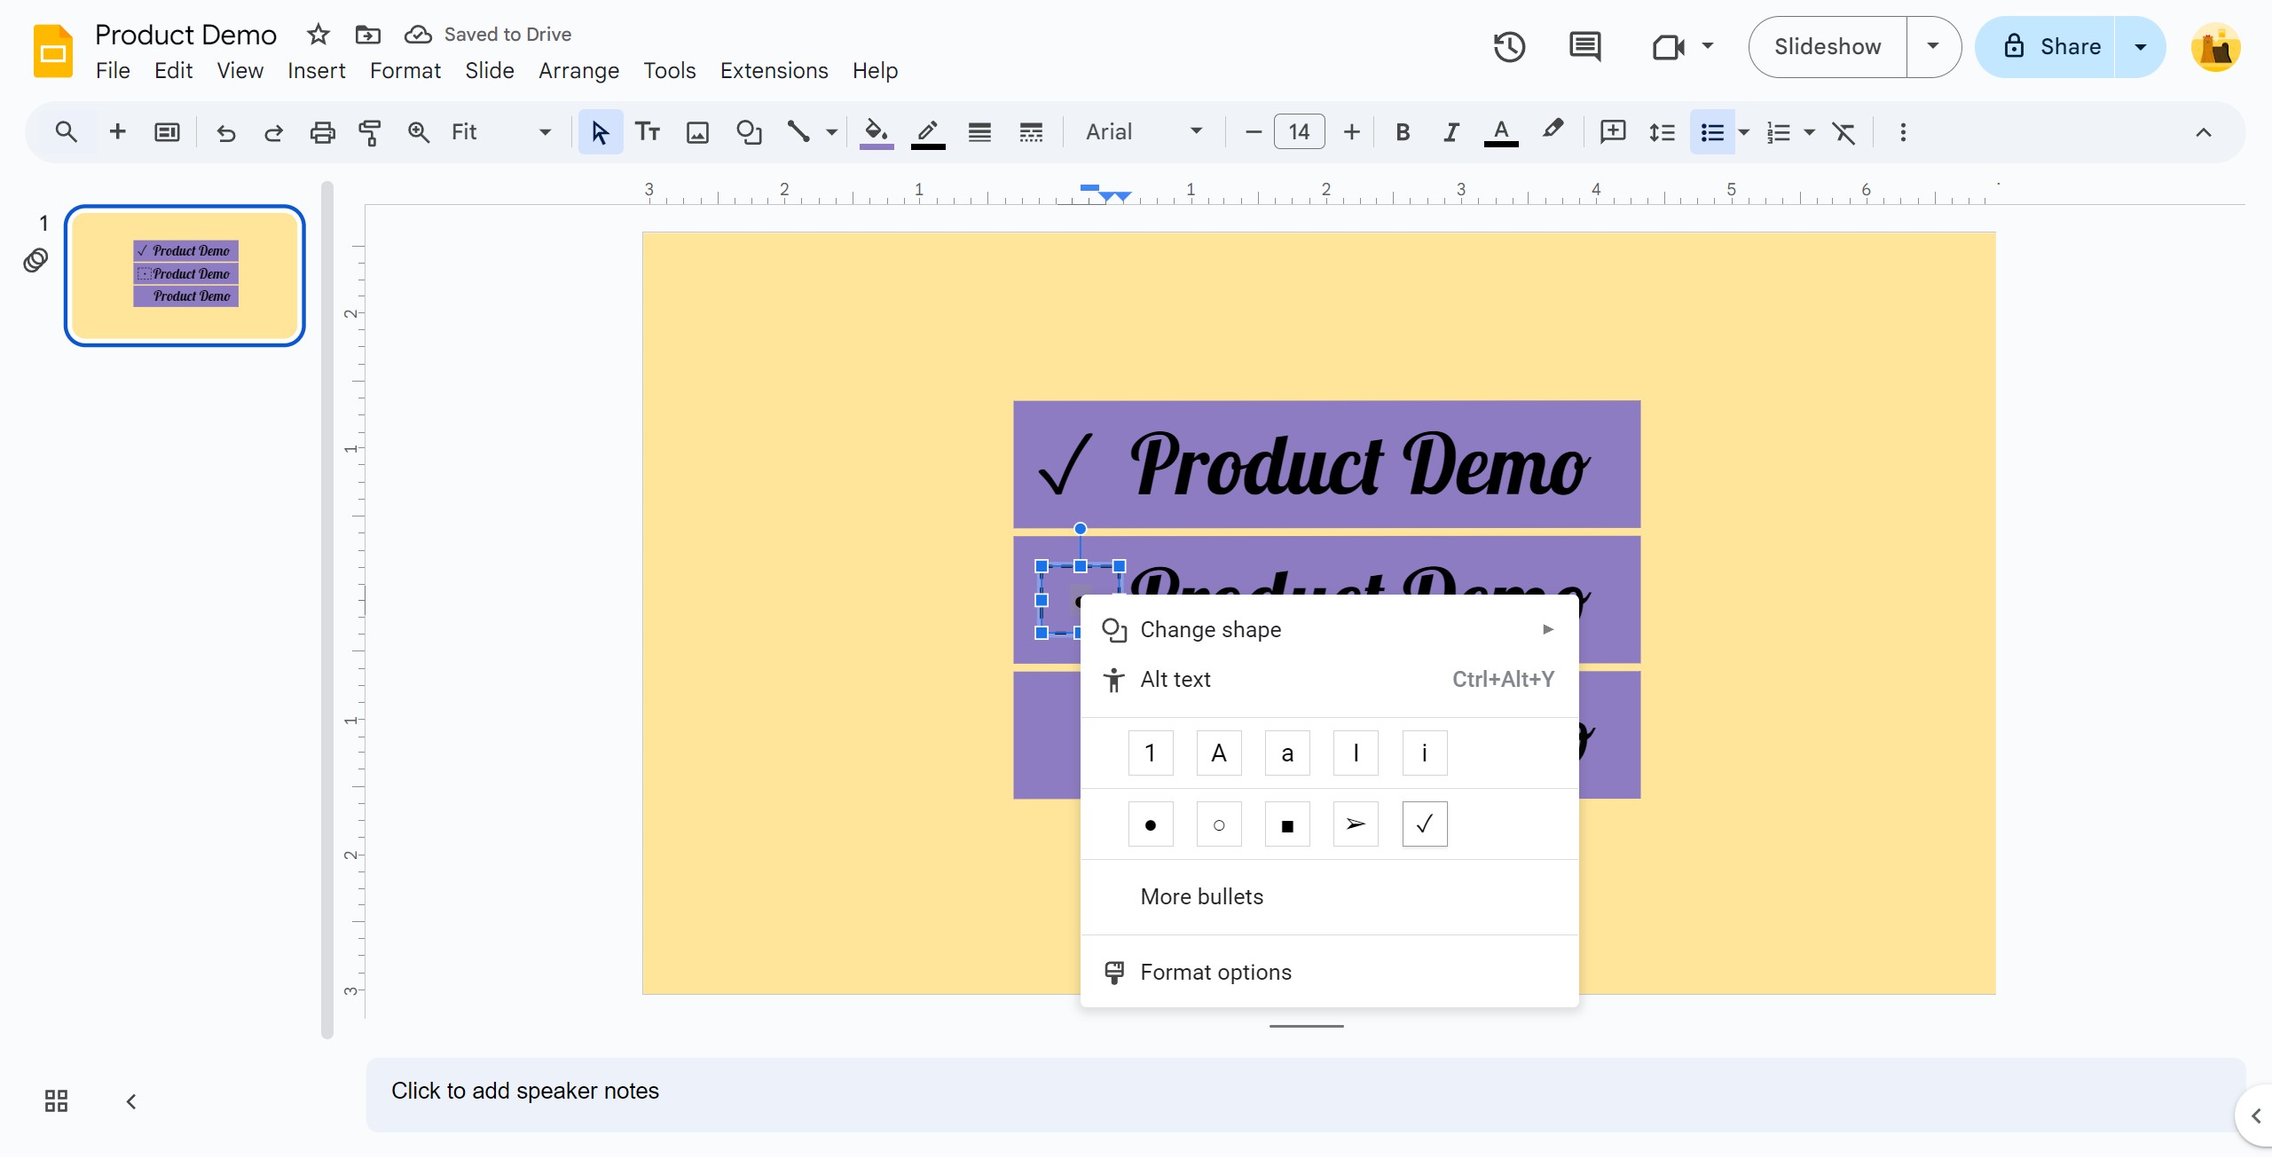Viewport: 2272px width, 1159px height.
Task: Open more toolbar options
Action: (1903, 132)
